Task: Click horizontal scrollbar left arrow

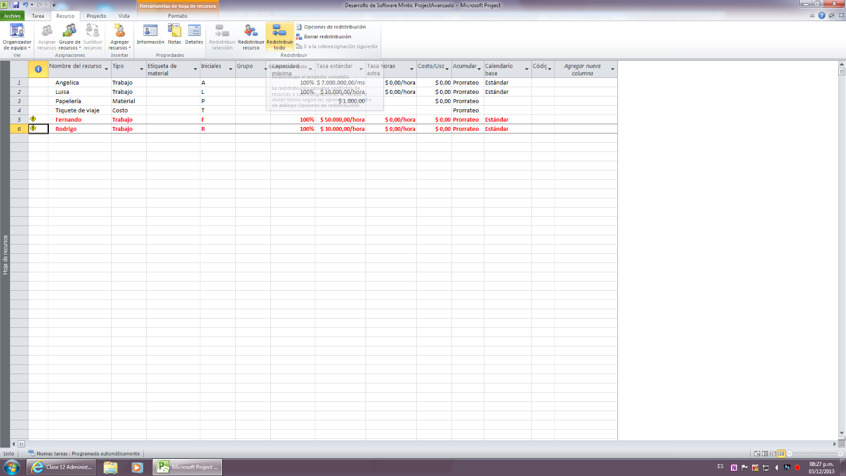Action: [14, 444]
